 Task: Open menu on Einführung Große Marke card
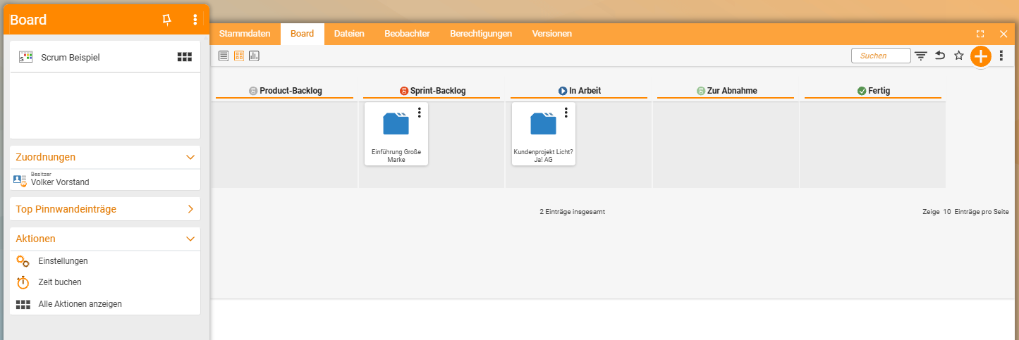419,113
